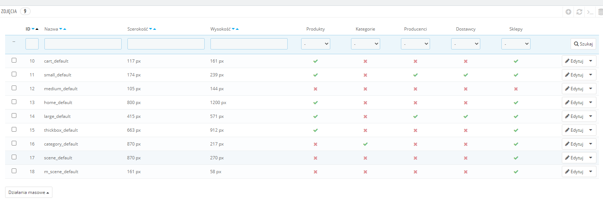Image resolution: width=603 pixels, height=203 pixels.
Task: Sort ID column descending arrow
Action: 33,29
